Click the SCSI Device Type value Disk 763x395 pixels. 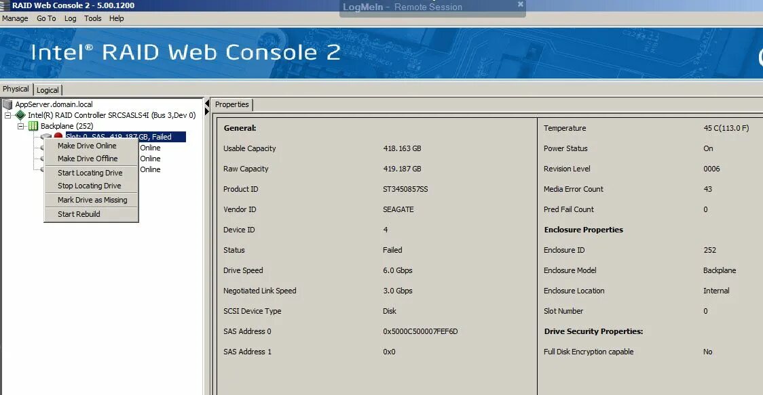(x=389, y=311)
